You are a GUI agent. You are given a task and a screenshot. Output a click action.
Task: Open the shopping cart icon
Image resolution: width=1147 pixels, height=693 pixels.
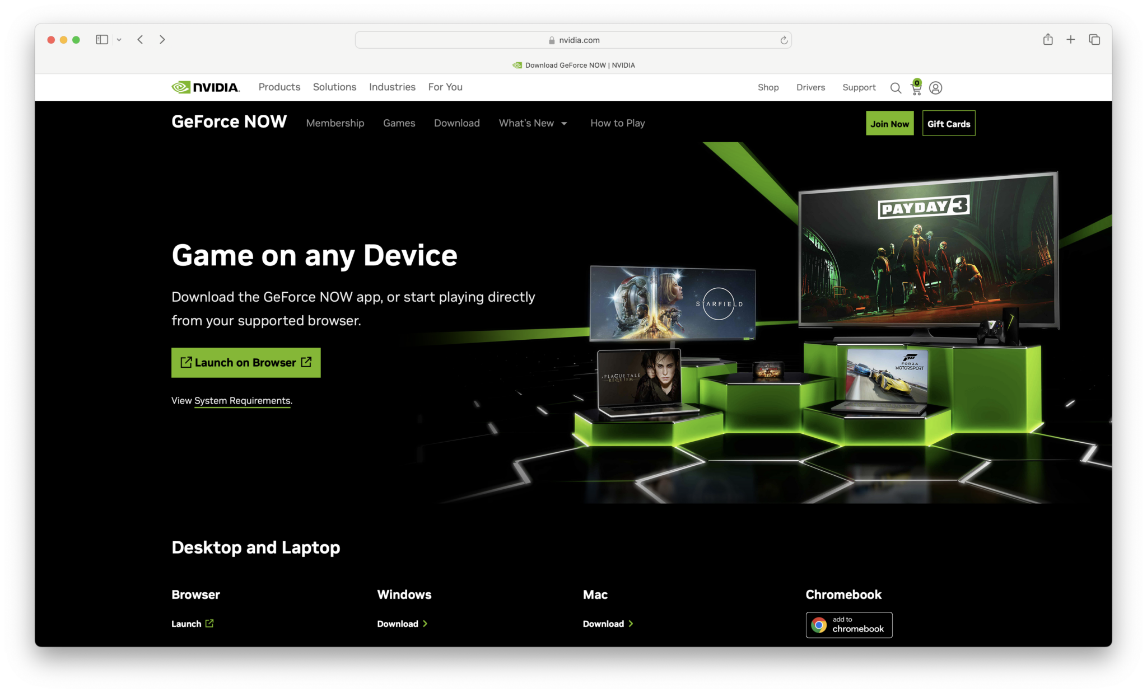pos(916,87)
